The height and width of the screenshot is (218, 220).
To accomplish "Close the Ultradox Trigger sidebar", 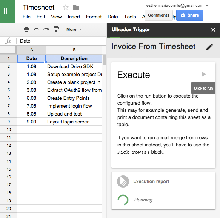I will tap(213, 30).
